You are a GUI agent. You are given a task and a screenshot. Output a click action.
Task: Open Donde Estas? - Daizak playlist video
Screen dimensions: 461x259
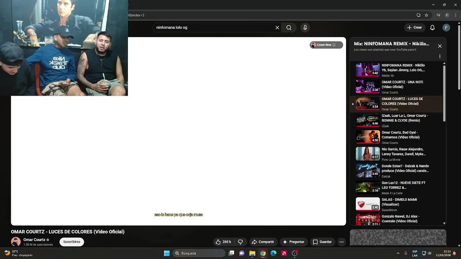click(396, 171)
